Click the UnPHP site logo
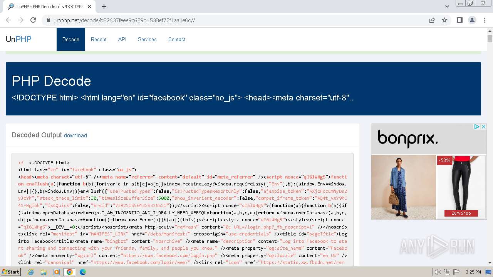 pyautogui.click(x=18, y=39)
